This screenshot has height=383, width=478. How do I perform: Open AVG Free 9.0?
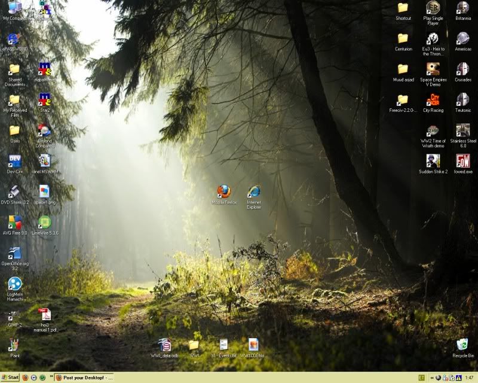pos(14,226)
